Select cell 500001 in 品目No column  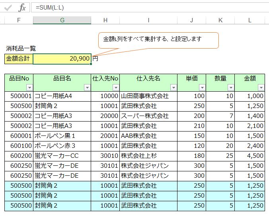(x=19, y=96)
